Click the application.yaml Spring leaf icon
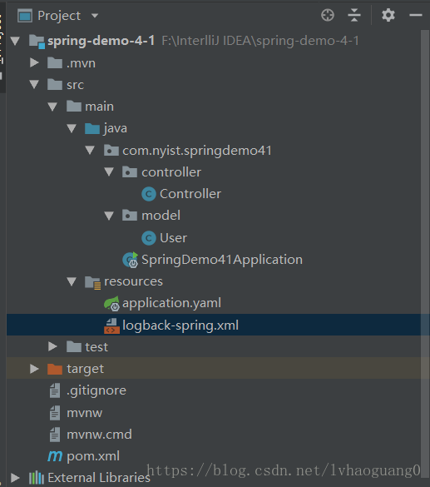Viewport: 430px width, 487px height. pyautogui.click(x=111, y=304)
